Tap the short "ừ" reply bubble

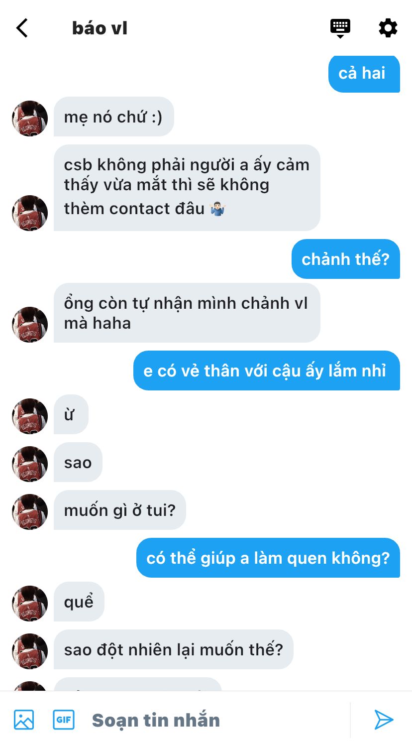coord(71,414)
